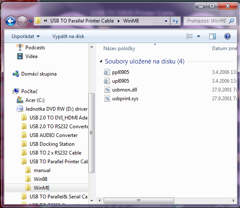Click date 3.4.2006 of ppl0905
Viewport: 240px width, 208px height.
tap(225, 72)
